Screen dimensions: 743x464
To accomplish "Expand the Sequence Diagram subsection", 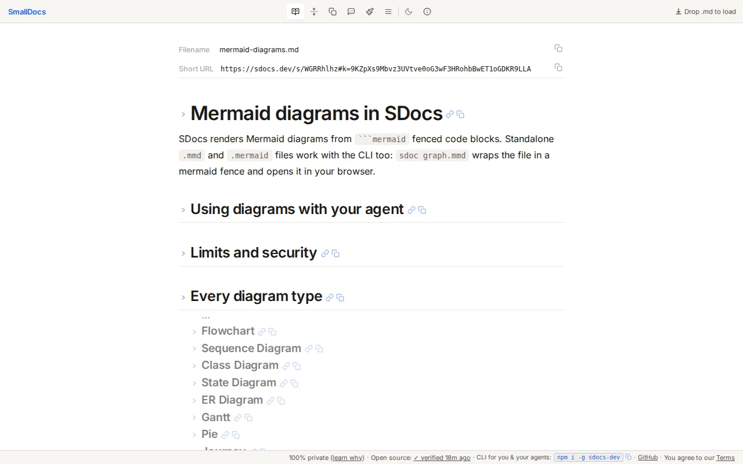I will click(x=194, y=349).
